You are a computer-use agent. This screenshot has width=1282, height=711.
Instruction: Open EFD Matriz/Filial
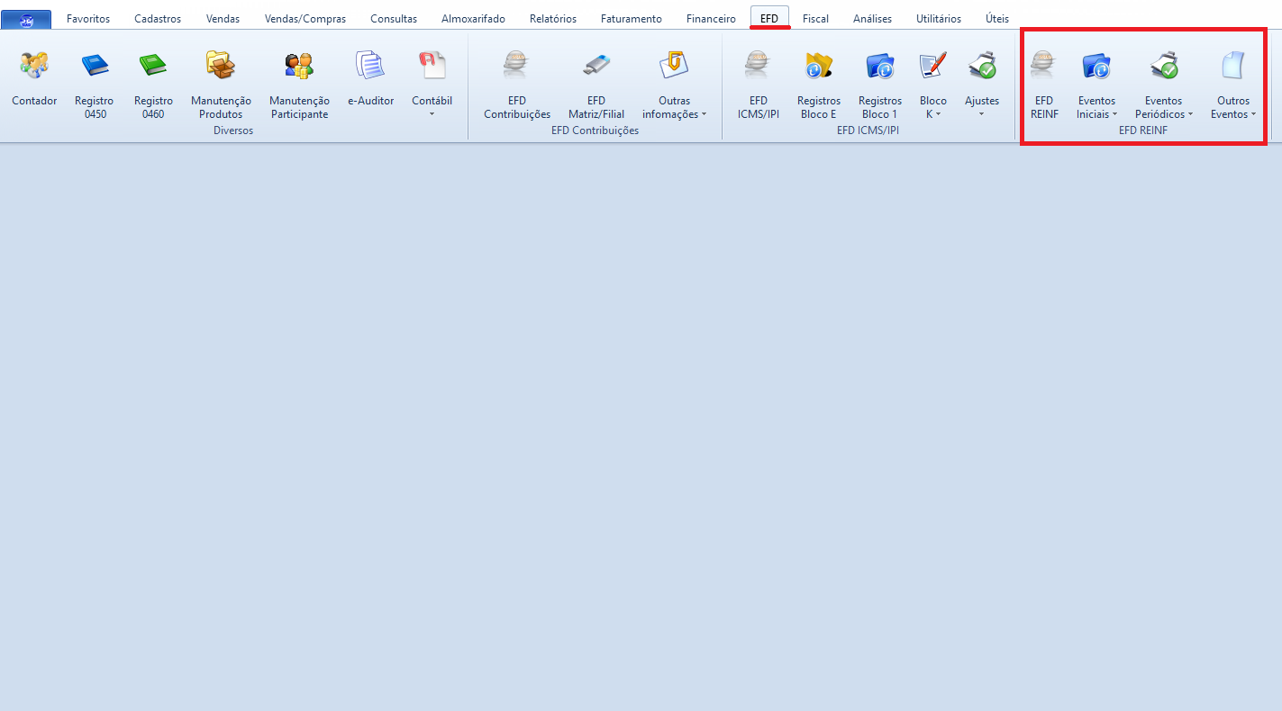coord(596,67)
